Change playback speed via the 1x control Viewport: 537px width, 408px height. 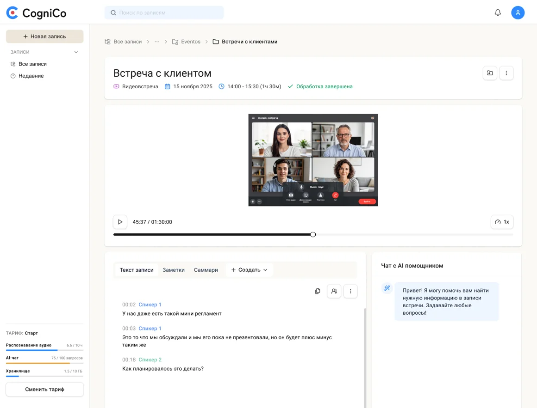[502, 222]
